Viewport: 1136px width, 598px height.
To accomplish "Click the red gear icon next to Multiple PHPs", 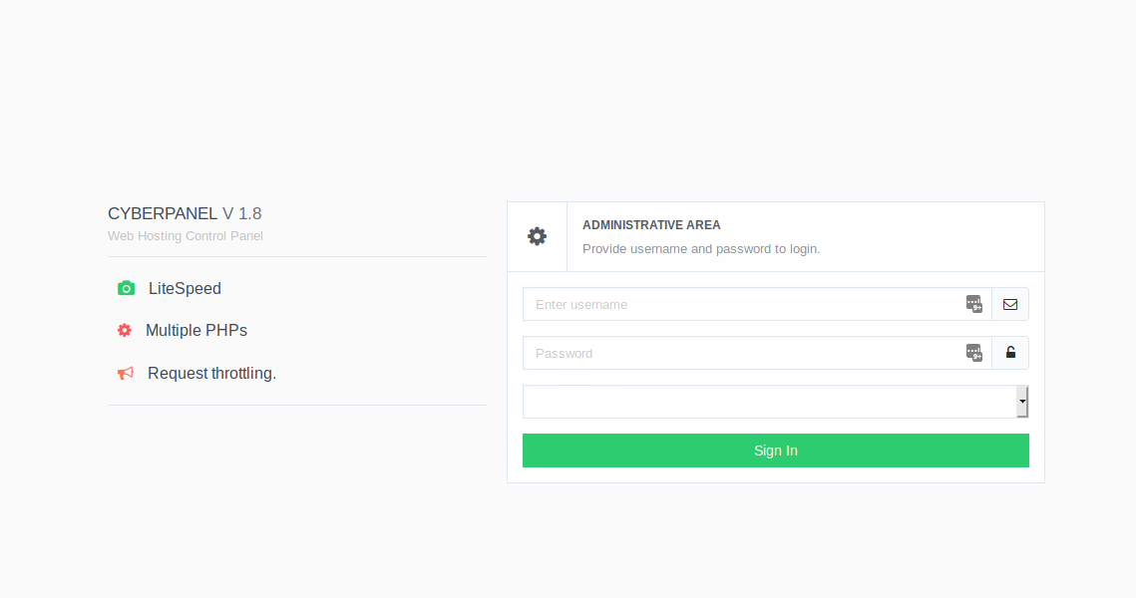I will pyautogui.click(x=125, y=330).
